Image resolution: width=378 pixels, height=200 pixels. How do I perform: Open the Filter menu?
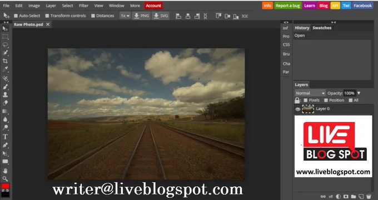tap(83, 6)
